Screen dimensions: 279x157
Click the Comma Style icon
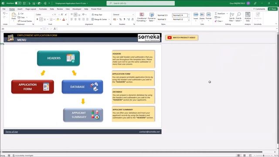[124, 19]
